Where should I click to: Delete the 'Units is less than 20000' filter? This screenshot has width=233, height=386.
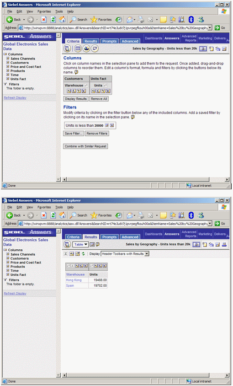tap(112, 125)
